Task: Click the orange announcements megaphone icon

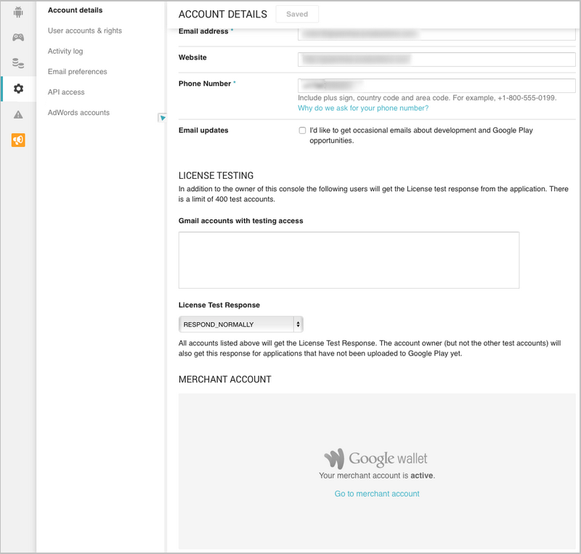Action: point(18,140)
